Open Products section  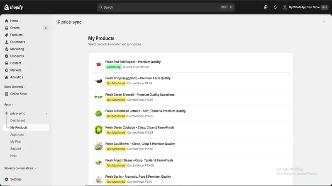16,35
